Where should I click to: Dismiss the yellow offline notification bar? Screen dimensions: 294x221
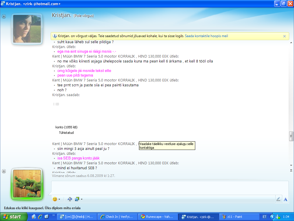[x=285, y=36]
